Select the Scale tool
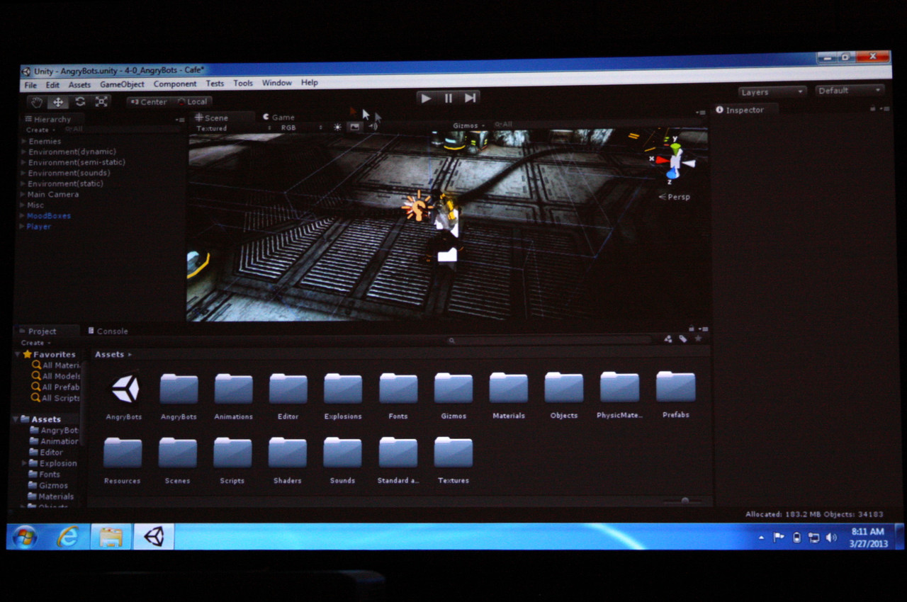 coord(101,102)
